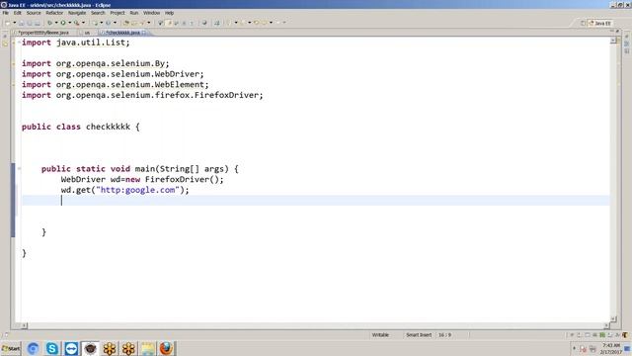
Task: Open TeamViewer from the taskbar
Action: 71,348
